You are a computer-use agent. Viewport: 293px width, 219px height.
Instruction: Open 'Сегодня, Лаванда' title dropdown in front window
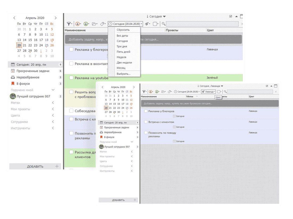210,86
